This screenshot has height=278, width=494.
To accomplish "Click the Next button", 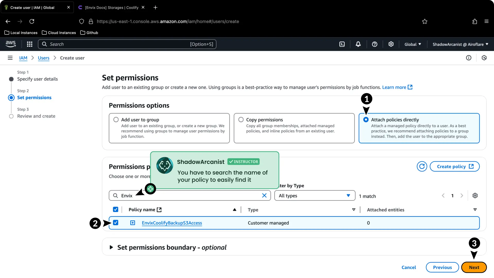I will (x=474, y=267).
